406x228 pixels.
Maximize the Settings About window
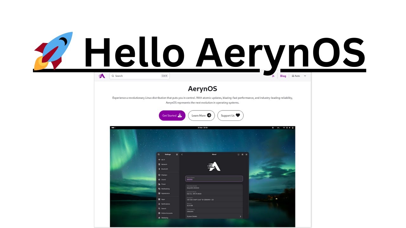pos(242,155)
